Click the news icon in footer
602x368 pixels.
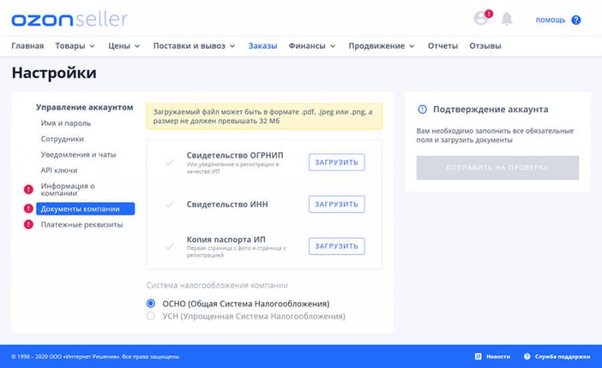click(478, 356)
